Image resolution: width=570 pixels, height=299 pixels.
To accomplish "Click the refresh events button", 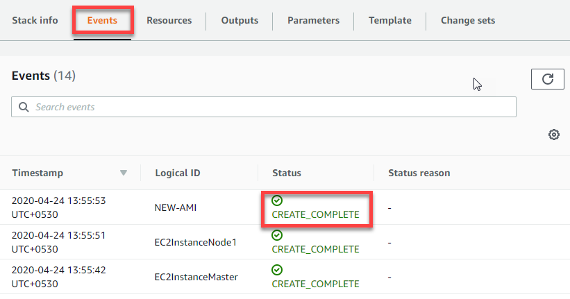I will coord(547,79).
